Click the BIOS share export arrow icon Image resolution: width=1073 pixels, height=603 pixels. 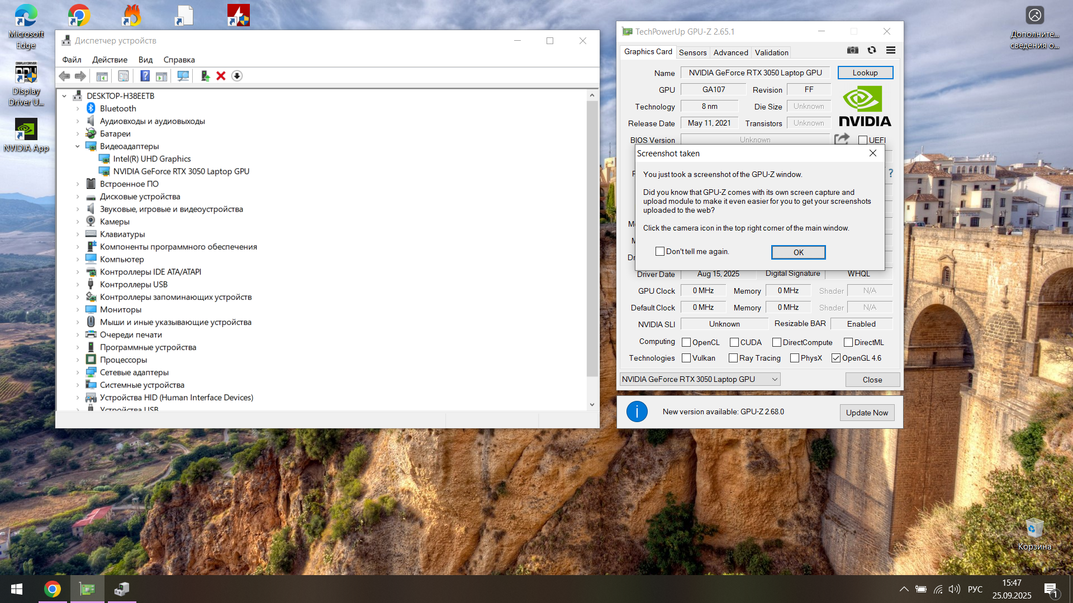842,139
